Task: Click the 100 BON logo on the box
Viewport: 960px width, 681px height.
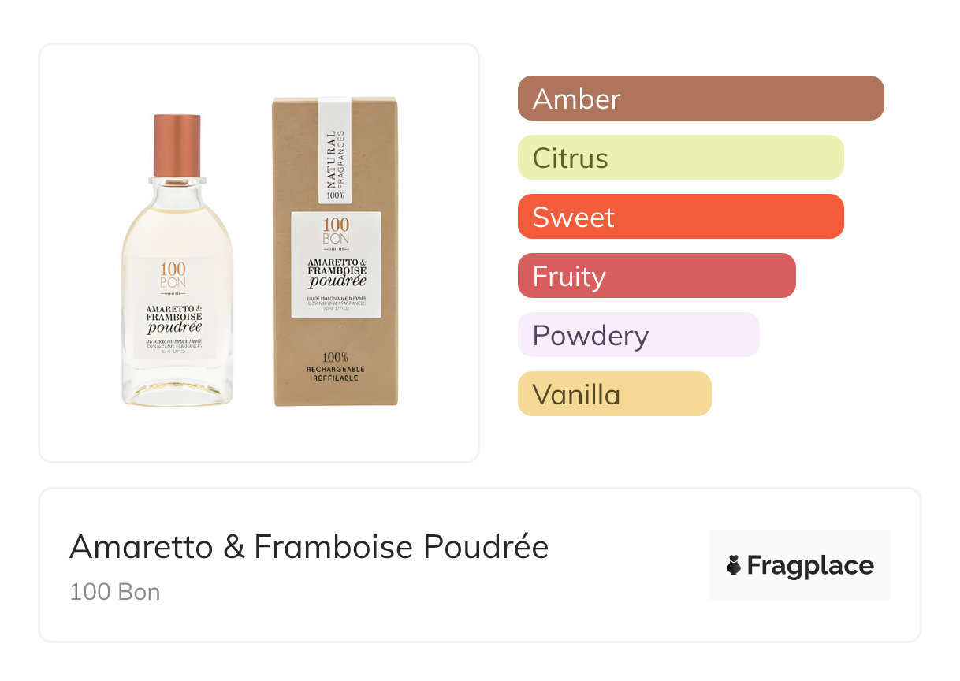Action: 336,229
